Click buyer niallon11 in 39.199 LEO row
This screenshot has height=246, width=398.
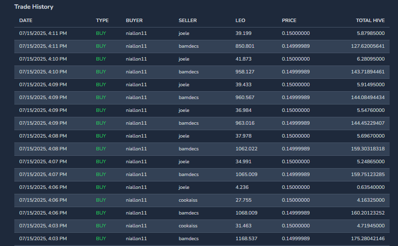pyautogui.click(x=136, y=33)
